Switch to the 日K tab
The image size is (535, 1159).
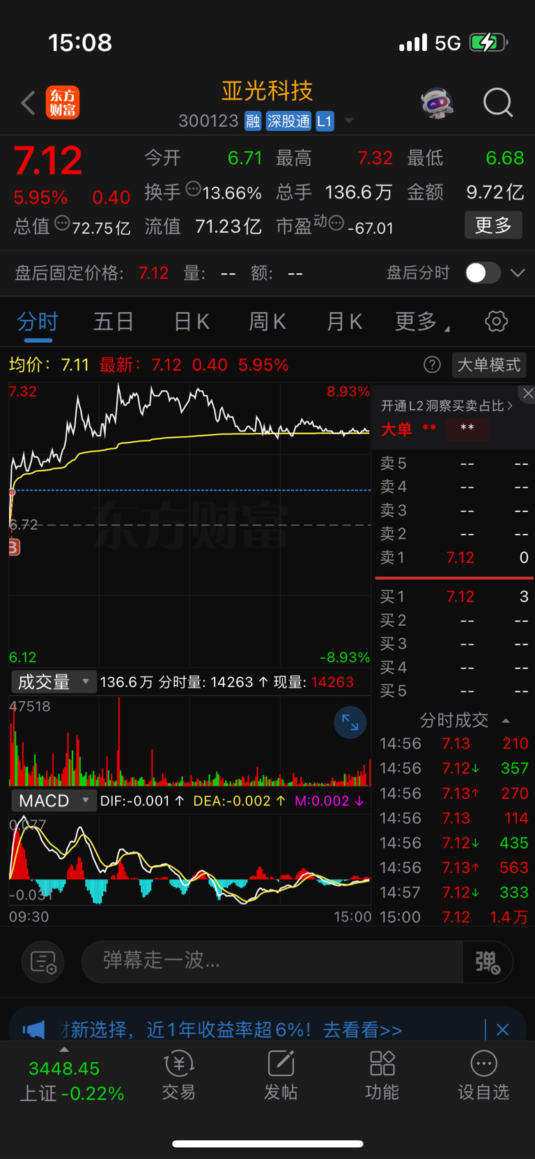point(191,322)
